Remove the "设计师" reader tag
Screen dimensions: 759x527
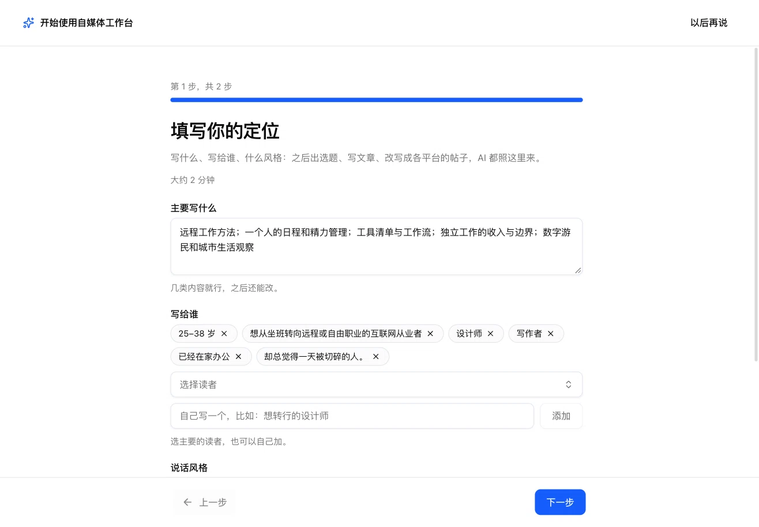(491, 334)
